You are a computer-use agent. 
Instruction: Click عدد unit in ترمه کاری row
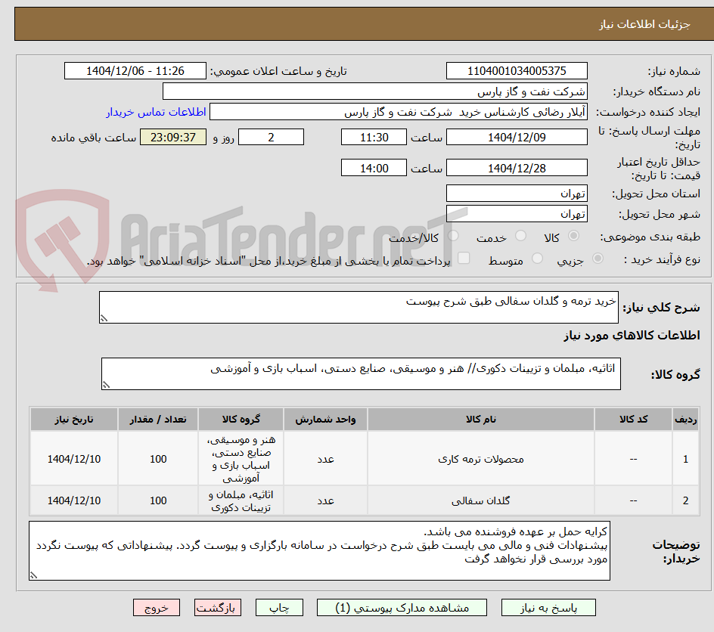click(325, 459)
